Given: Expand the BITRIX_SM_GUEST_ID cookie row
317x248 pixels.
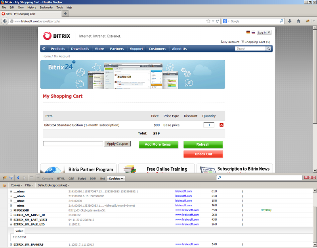Looking at the screenshot, I should (x=11, y=215).
